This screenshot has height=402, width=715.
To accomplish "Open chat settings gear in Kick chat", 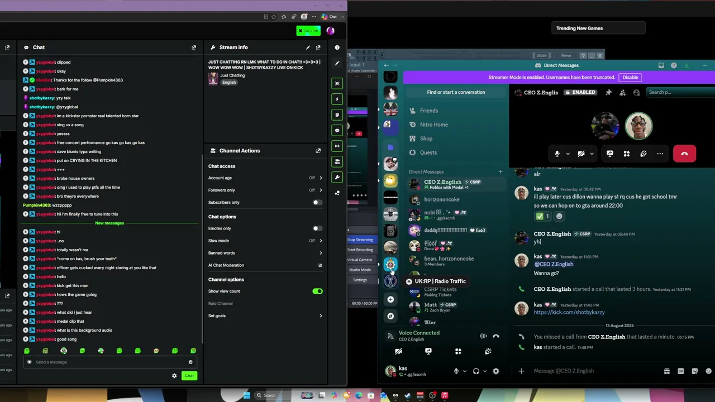I will [174, 376].
